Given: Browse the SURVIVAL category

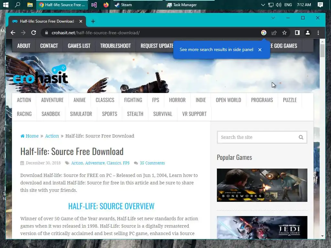Looking at the screenshot, I should tap(163, 114).
